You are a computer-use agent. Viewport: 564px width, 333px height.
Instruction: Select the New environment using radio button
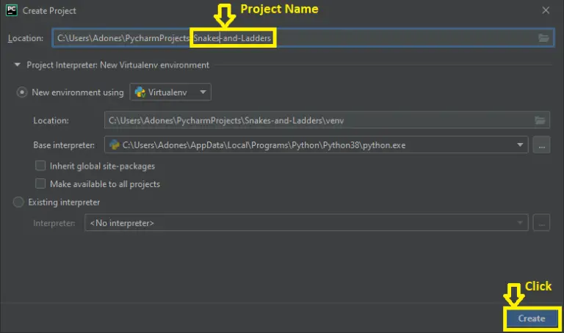coord(21,93)
